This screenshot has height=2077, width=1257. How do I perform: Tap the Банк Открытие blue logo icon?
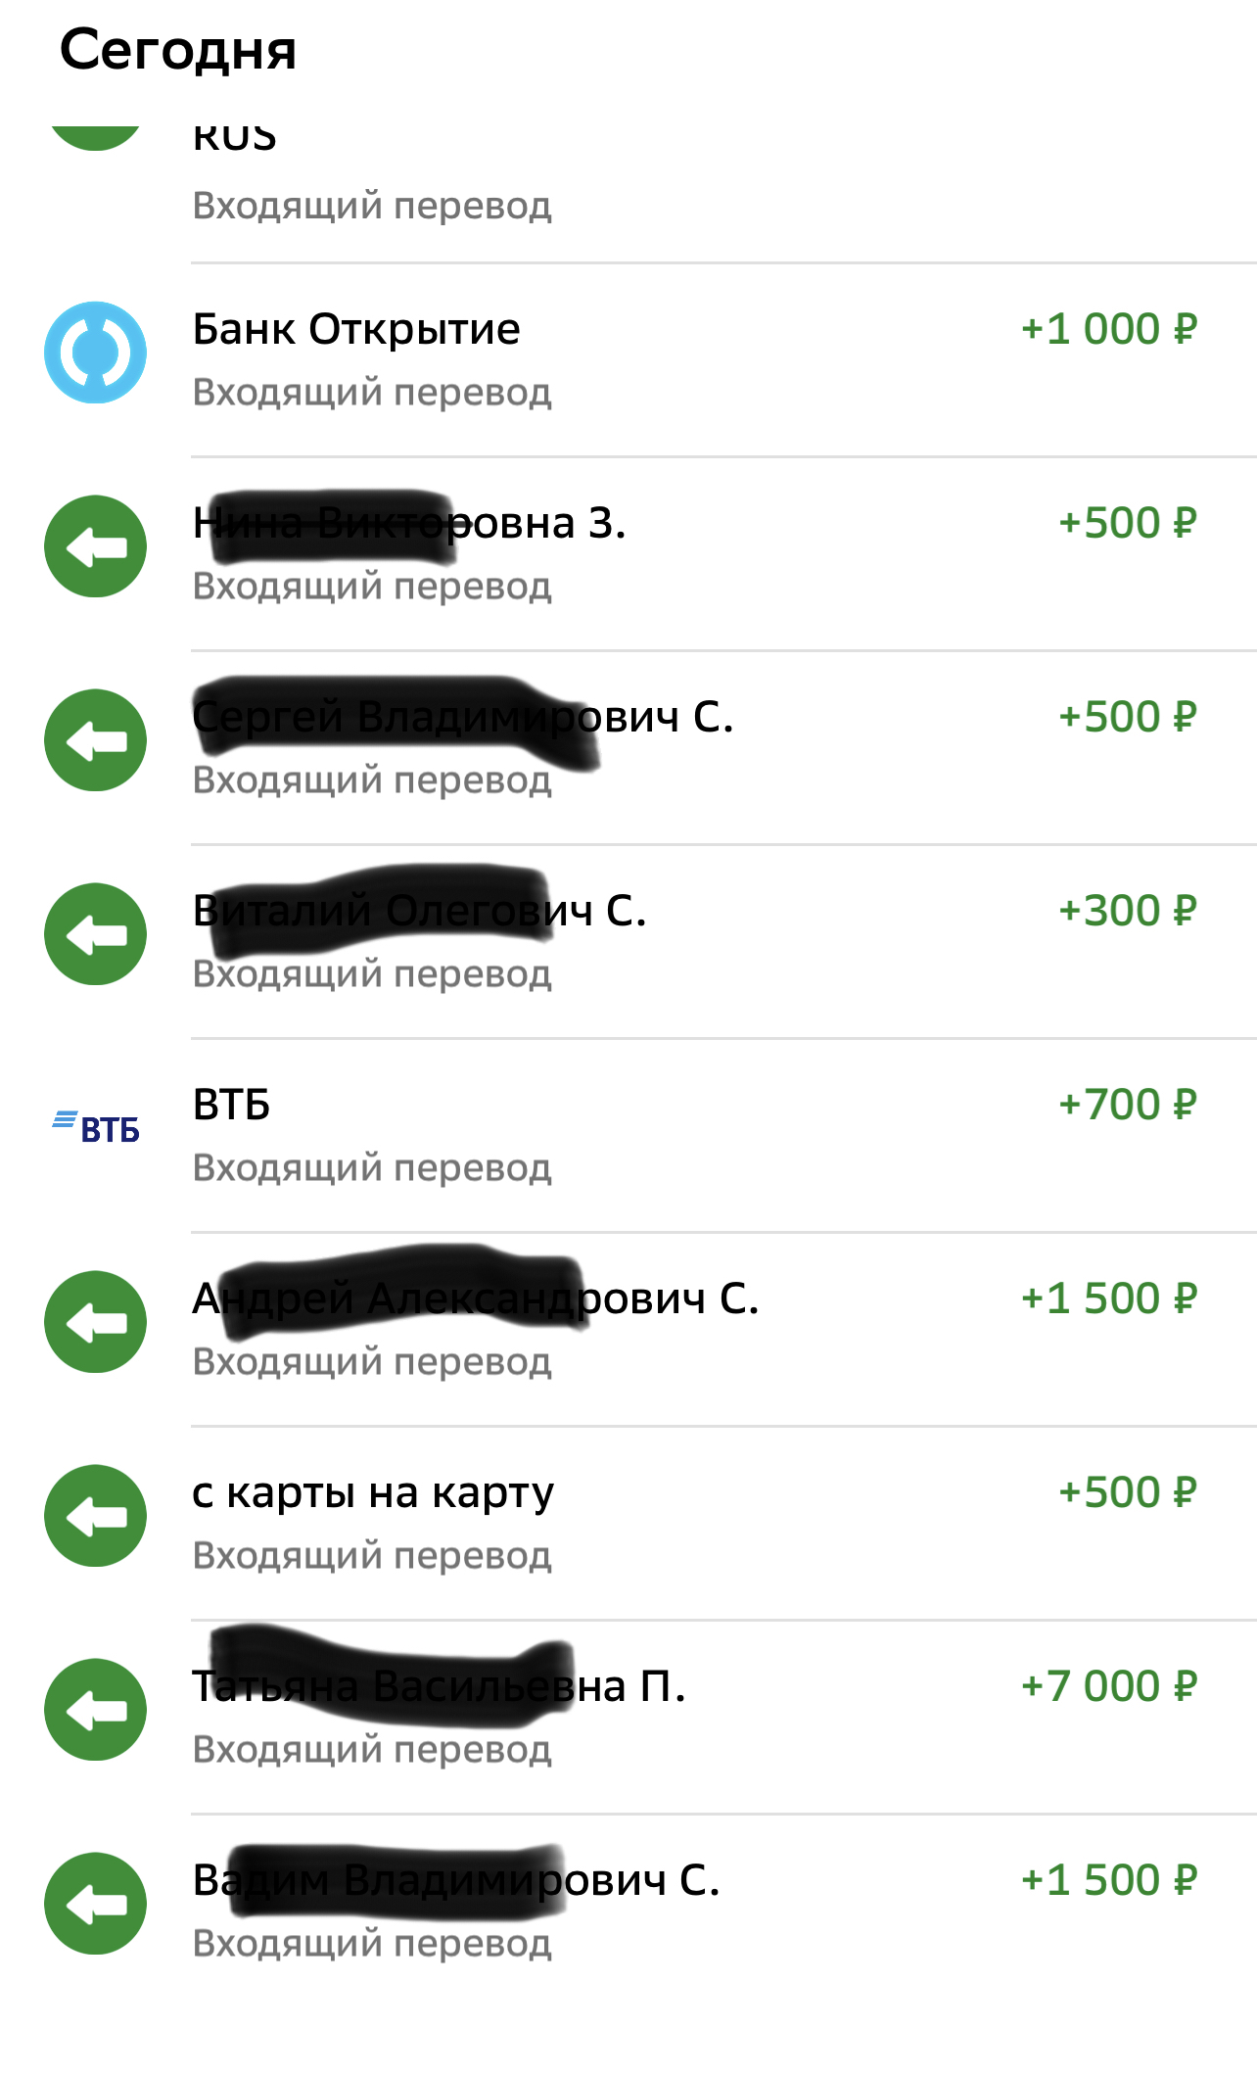pyautogui.click(x=95, y=353)
